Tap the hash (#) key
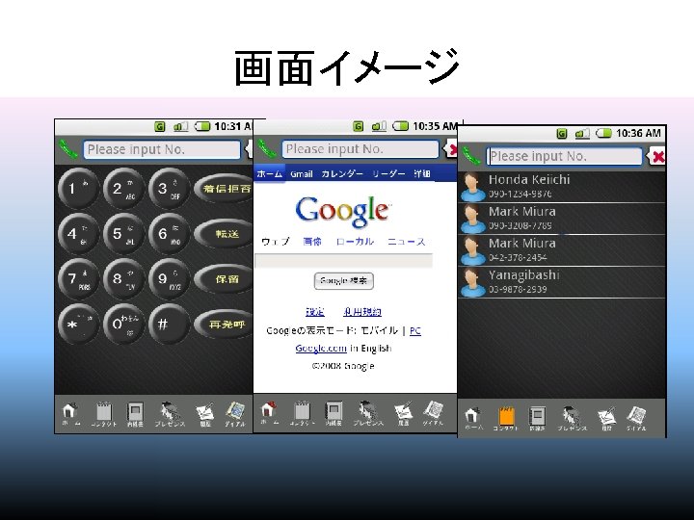 point(169,325)
